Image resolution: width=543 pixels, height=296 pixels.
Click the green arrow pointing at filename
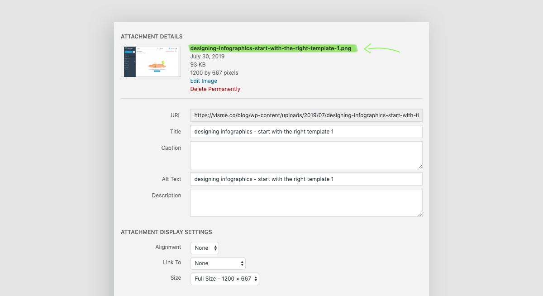click(382, 48)
